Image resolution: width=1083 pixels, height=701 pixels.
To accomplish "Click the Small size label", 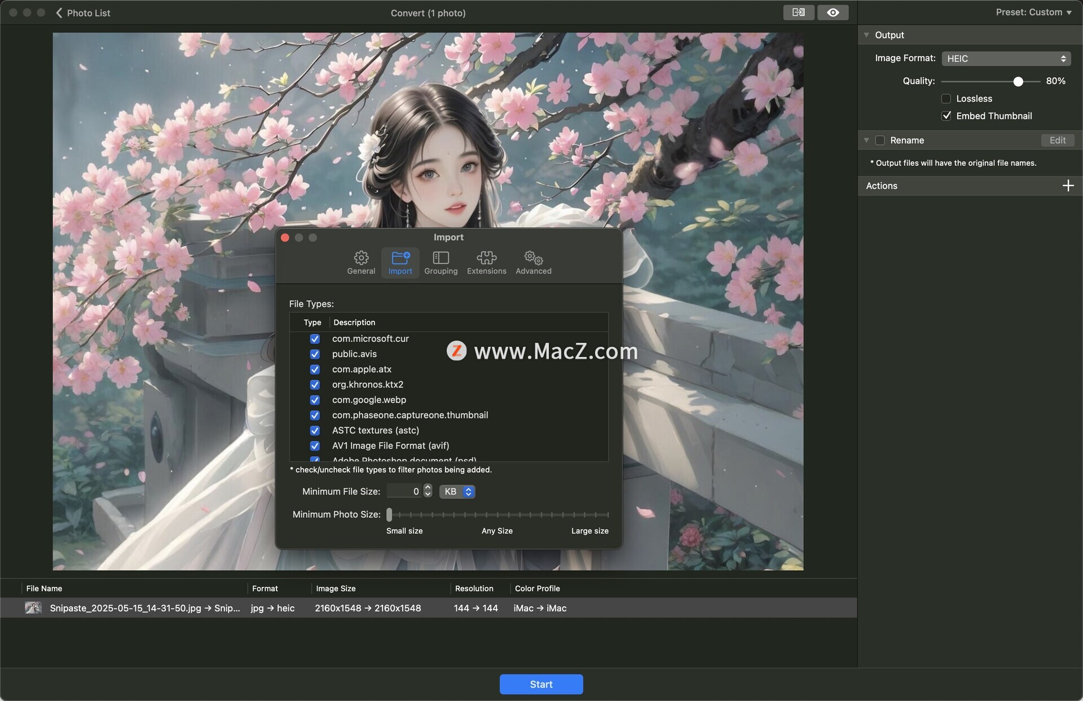I will pos(404,531).
